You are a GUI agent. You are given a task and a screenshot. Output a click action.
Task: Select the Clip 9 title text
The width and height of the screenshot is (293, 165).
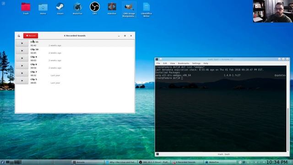(34, 57)
